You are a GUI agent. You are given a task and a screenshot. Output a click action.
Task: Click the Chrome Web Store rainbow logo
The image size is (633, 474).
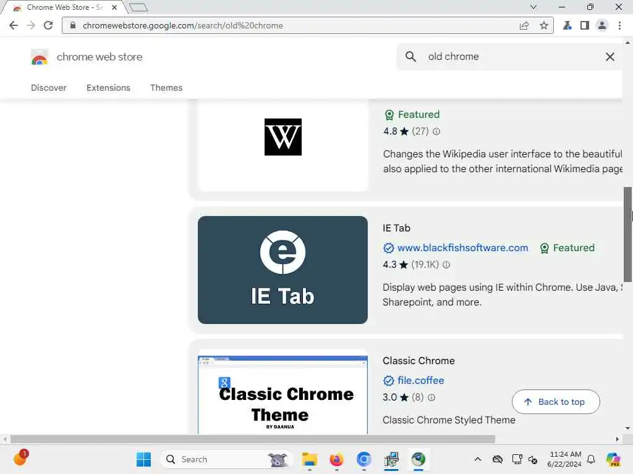39,57
